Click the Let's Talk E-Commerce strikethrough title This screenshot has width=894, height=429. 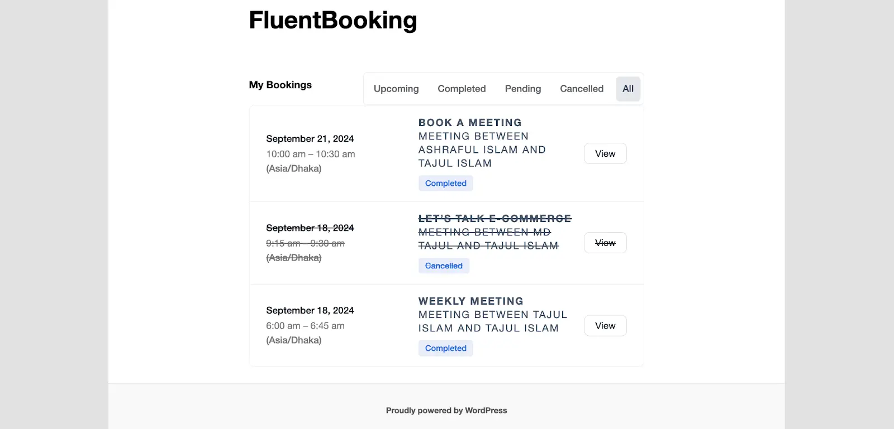tap(495, 219)
